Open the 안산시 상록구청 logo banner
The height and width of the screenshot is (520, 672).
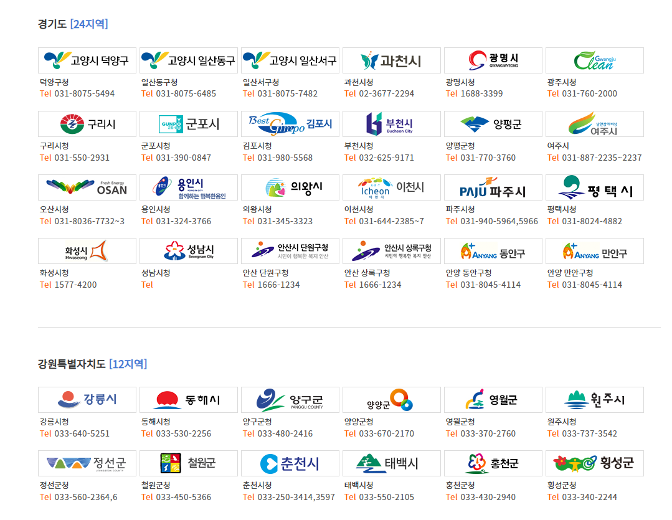coord(392,251)
